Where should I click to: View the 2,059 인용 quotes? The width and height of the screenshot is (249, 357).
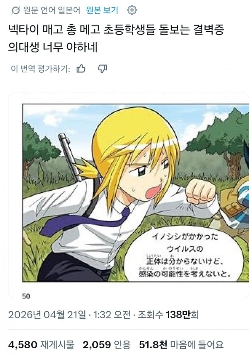[107, 344]
